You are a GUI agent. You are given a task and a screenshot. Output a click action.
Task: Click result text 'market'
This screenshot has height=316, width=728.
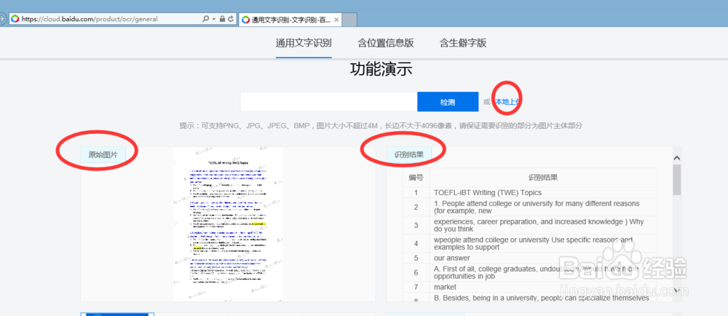(x=445, y=287)
